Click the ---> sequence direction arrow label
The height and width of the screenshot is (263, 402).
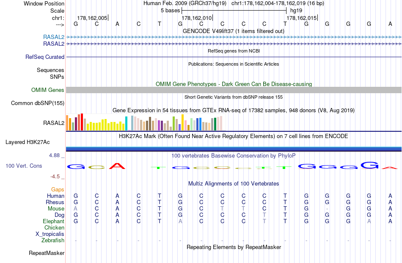(x=60, y=25)
